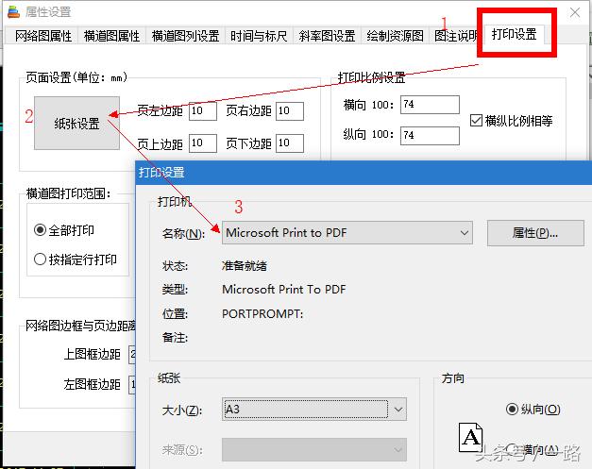Close the 属性设置 window
The image size is (592, 469).
(x=575, y=12)
